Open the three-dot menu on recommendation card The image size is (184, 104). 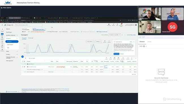(x=134, y=42)
